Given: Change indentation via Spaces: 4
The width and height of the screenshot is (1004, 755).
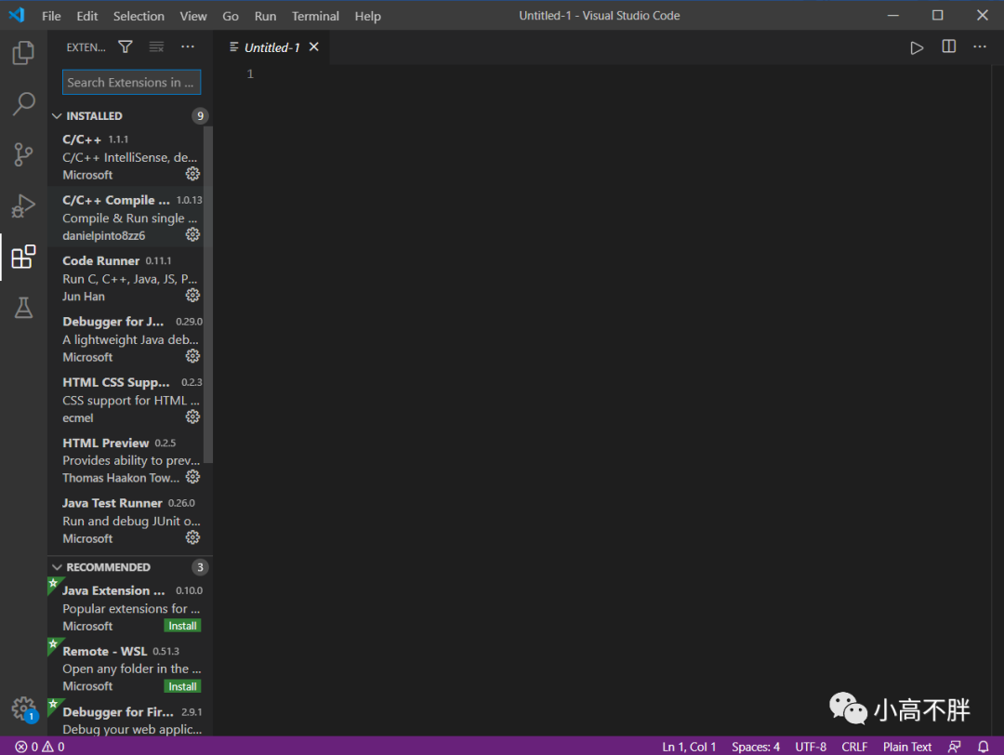Looking at the screenshot, I should pos(756,747).
